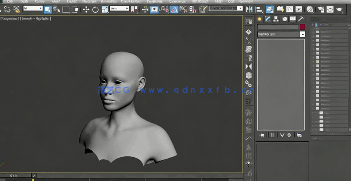The image size is (351, 181).
Task: Toggle the Manage Layers button
Action: click(270, 9)
